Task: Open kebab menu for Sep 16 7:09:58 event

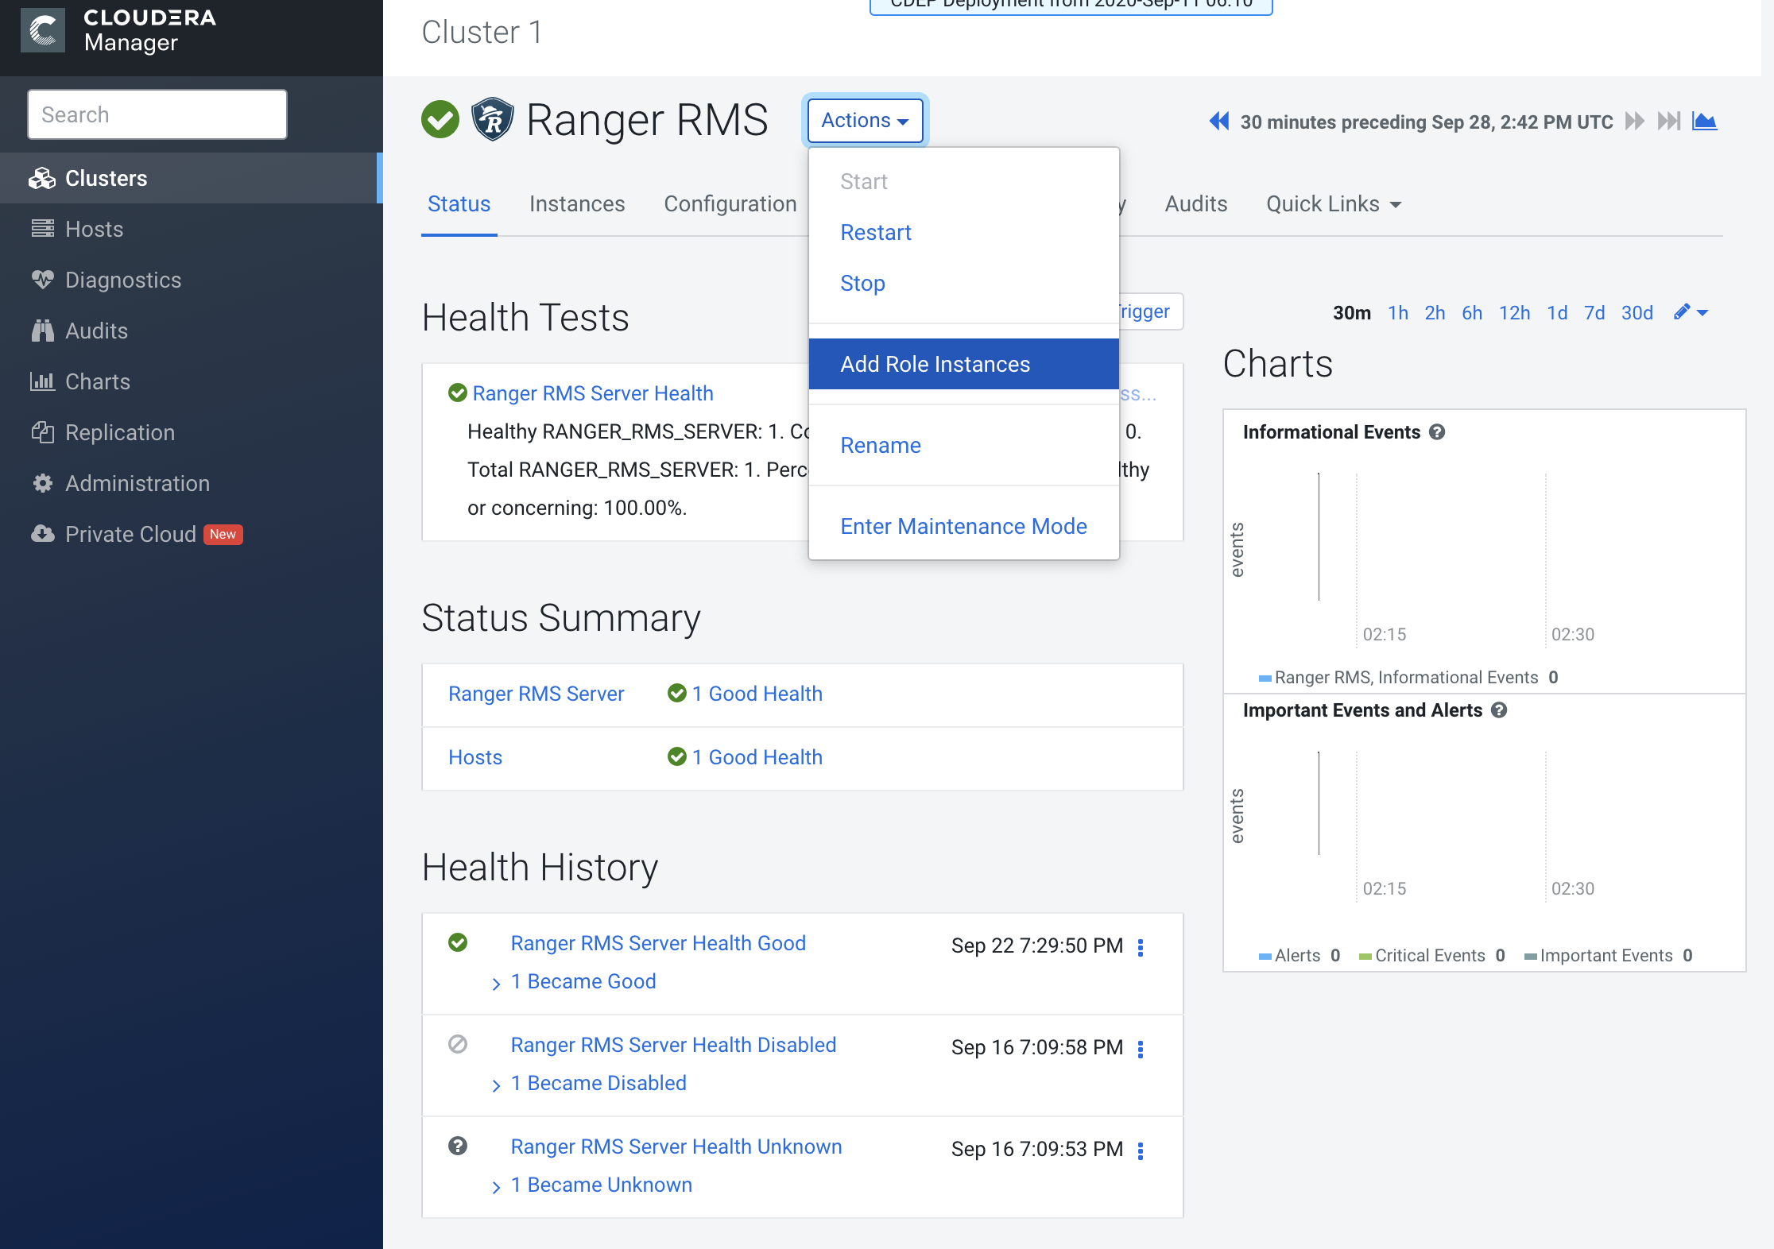Action: 1141,1049
